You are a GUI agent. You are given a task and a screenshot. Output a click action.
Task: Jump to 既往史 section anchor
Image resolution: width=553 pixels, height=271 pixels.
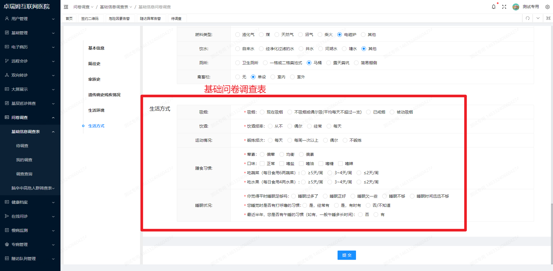pos(94,64)
